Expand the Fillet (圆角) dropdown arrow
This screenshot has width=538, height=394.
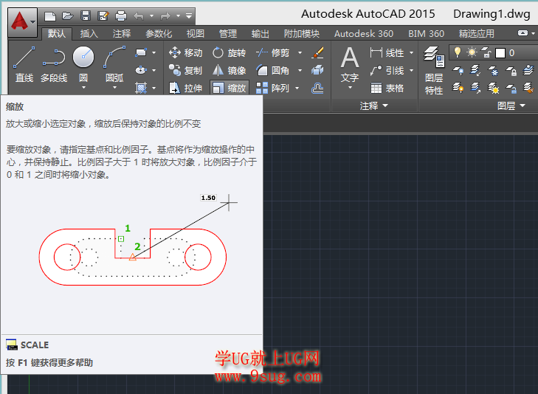click(x=300, y=70)
